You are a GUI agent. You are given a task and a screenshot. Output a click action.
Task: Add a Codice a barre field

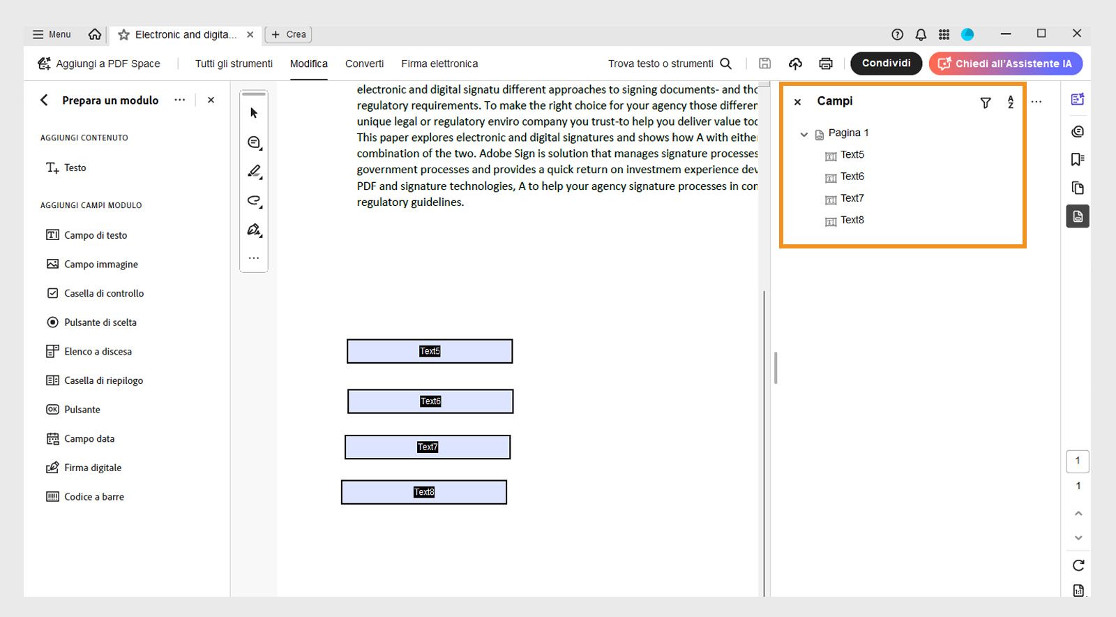tap(85, 497)
